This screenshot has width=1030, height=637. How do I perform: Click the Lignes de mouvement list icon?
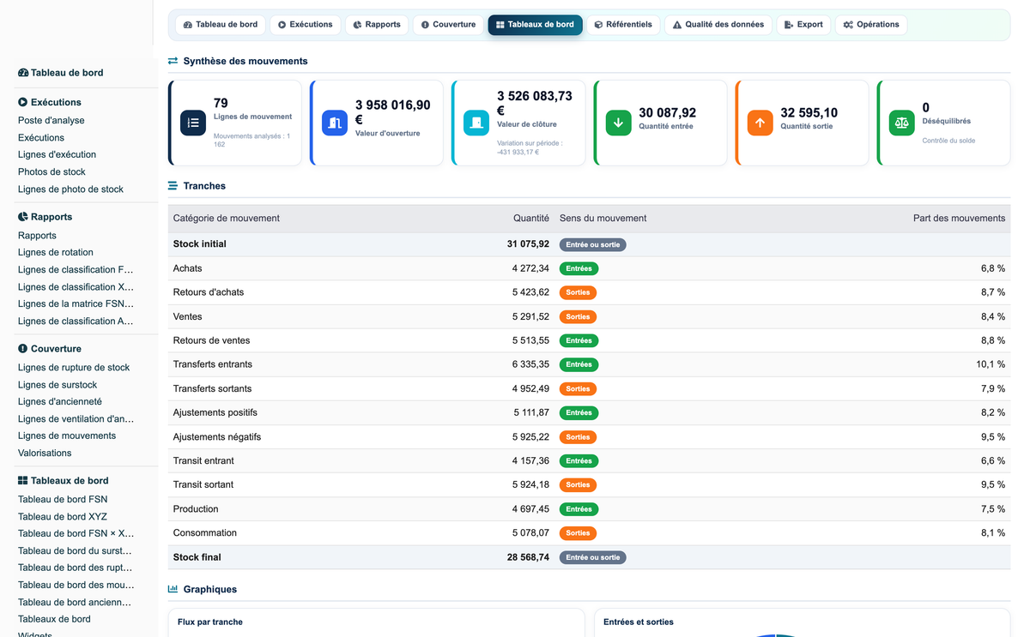coord(193,123)
